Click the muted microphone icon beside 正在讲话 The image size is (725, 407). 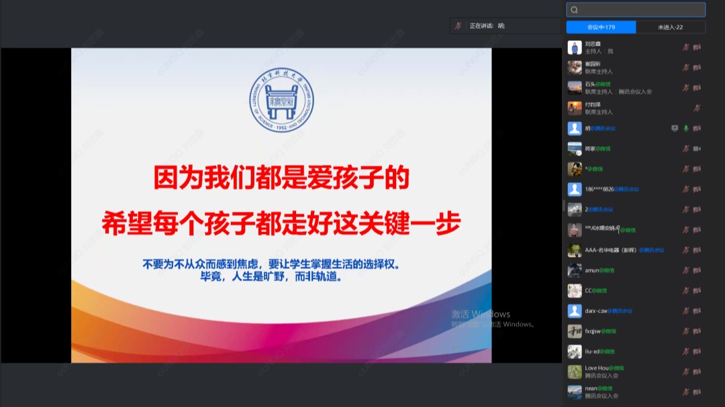[x=458, y=25]
